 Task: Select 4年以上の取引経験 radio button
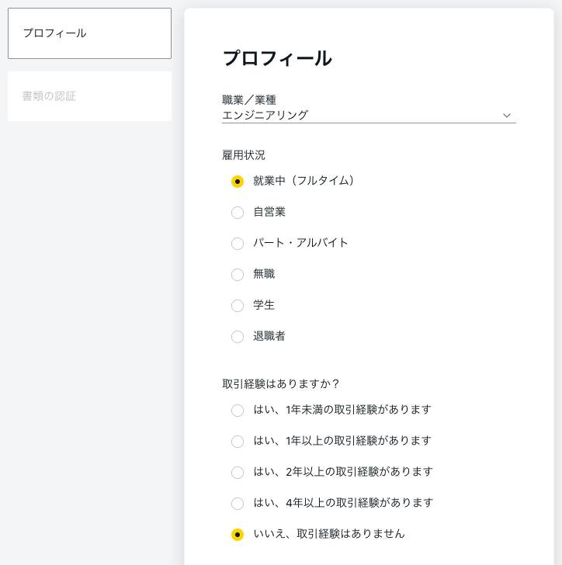tap(238, 503)
